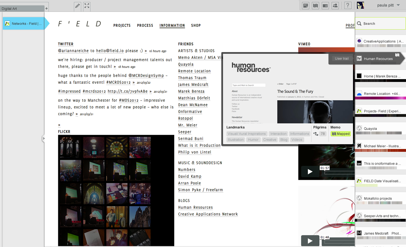Open the SHOP menu on FIELD site

(196, 25)
